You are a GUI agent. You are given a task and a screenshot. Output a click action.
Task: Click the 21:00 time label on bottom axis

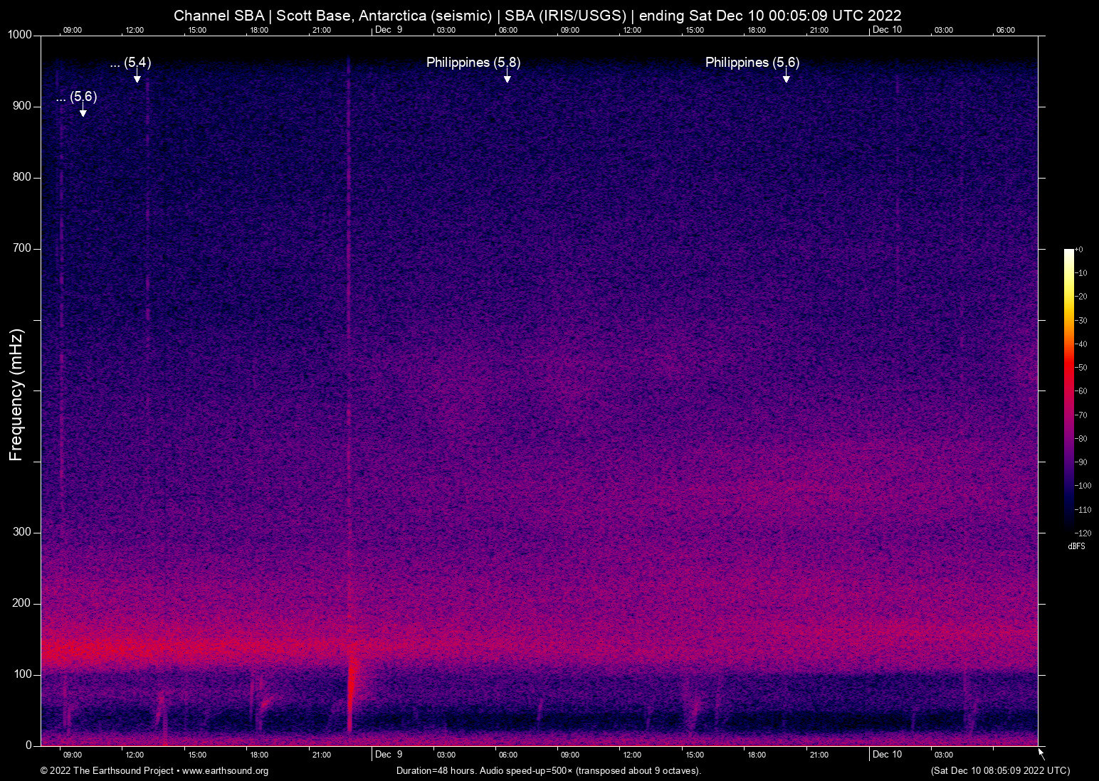coord(819,755)
